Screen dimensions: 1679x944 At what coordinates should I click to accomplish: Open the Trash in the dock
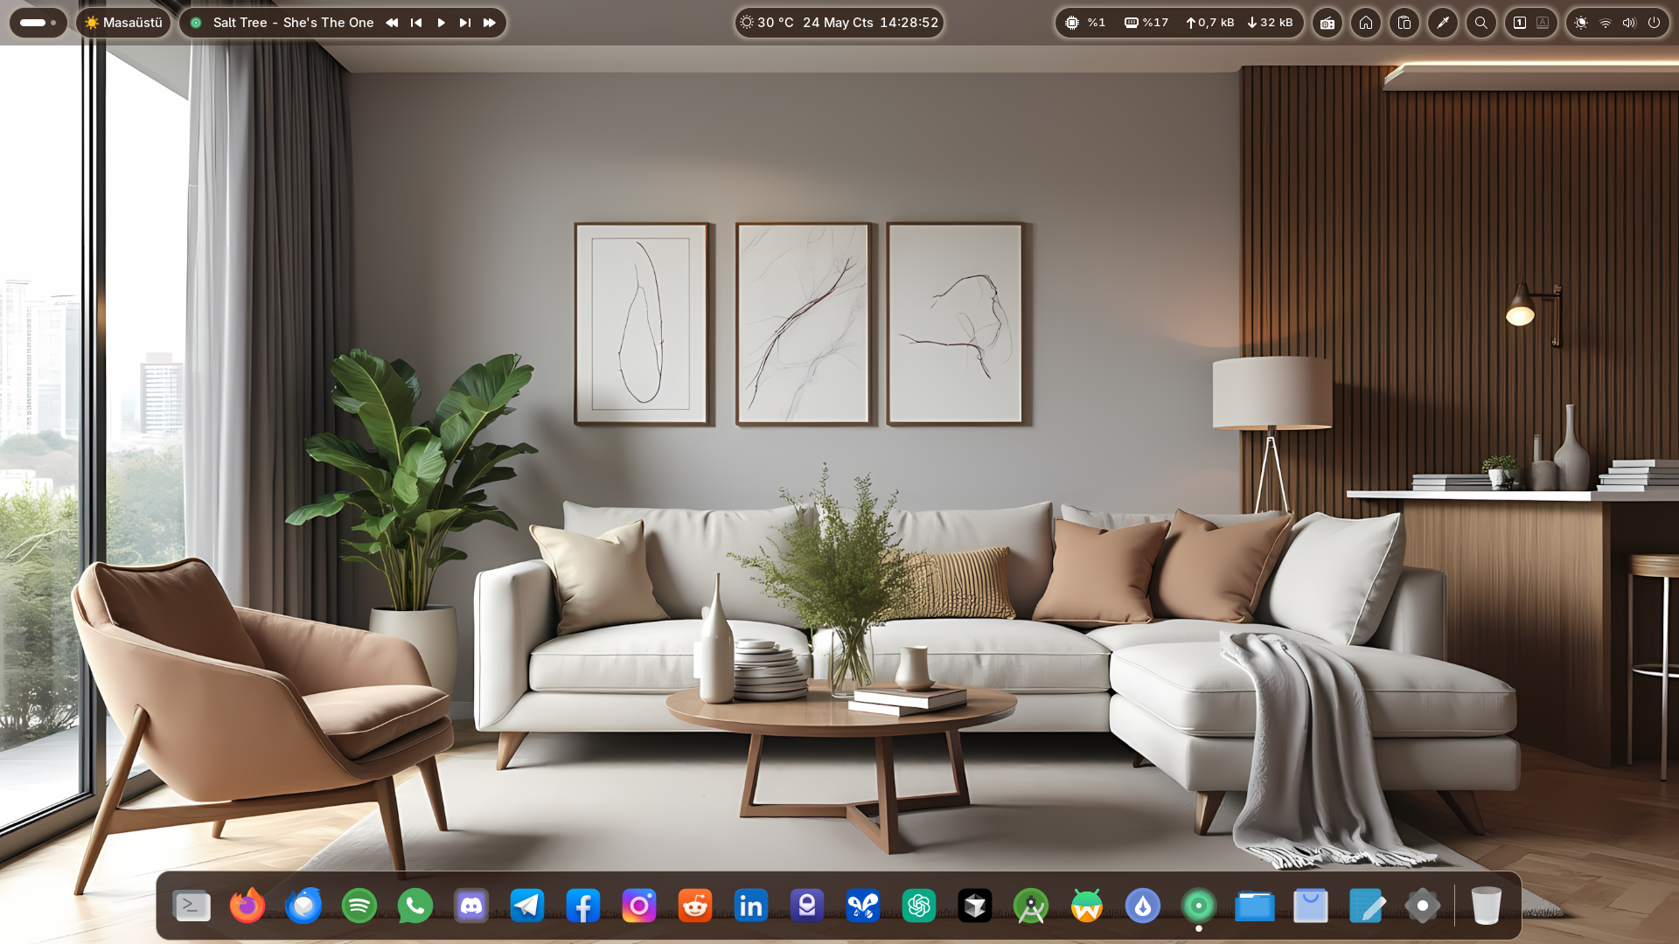(1485, 906)
